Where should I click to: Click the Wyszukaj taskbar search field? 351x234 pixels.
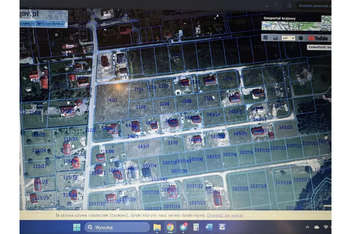pyautogui.click(x=117, y=227)
